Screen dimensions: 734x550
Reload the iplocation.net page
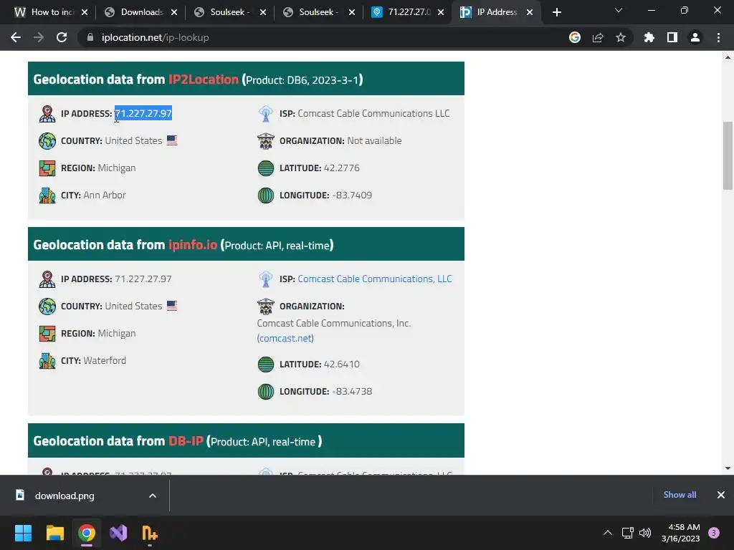pos(62,37)
